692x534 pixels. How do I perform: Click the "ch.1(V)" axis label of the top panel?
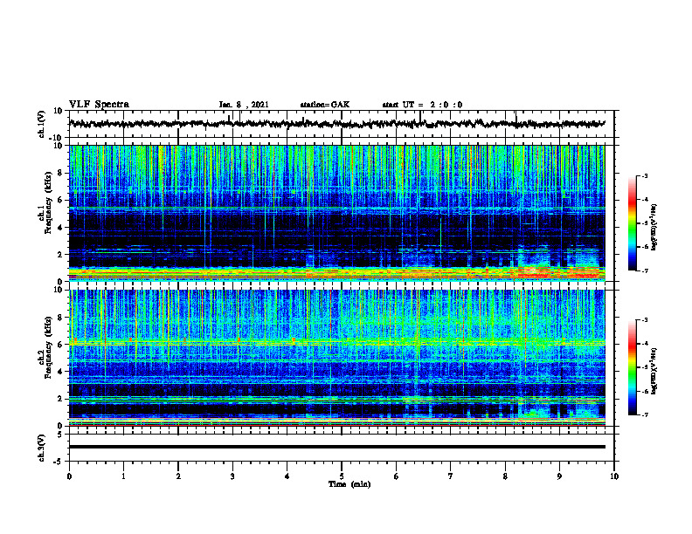click(41, 124)
